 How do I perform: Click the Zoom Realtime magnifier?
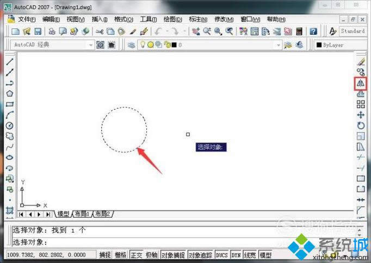pos(207,31)
